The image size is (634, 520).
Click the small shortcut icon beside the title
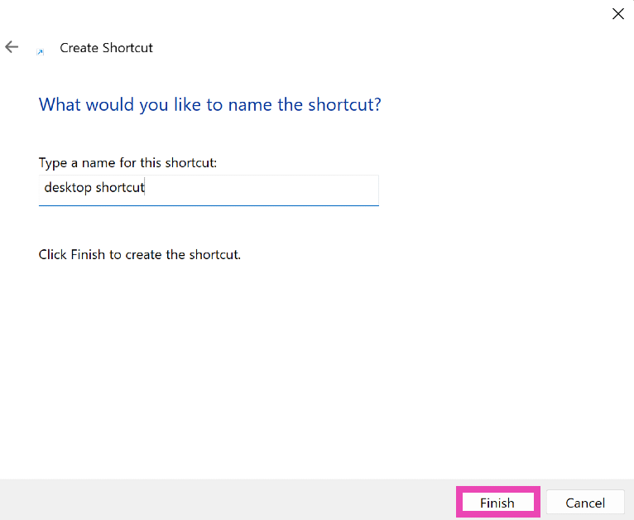[x=40, y=51]
